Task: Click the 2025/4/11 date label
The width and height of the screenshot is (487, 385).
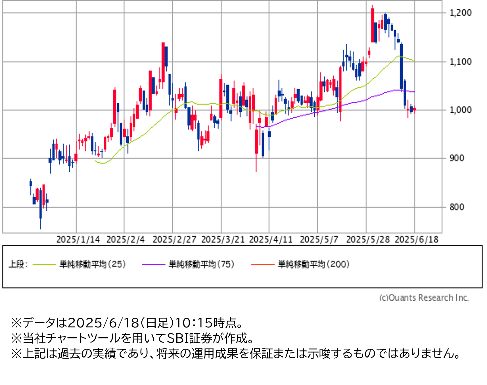Action: tap(271, 240)
